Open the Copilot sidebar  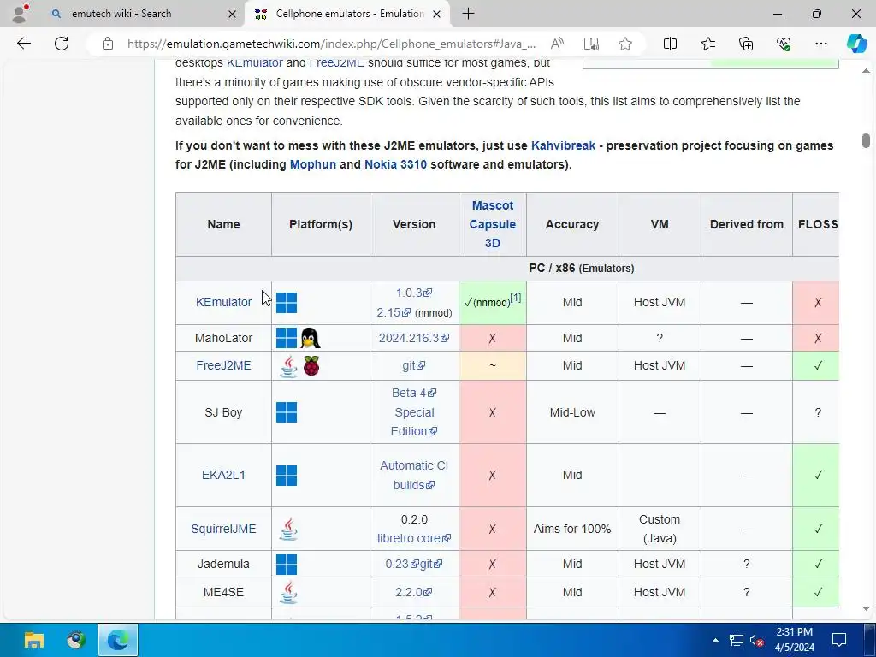pos(856,44)
